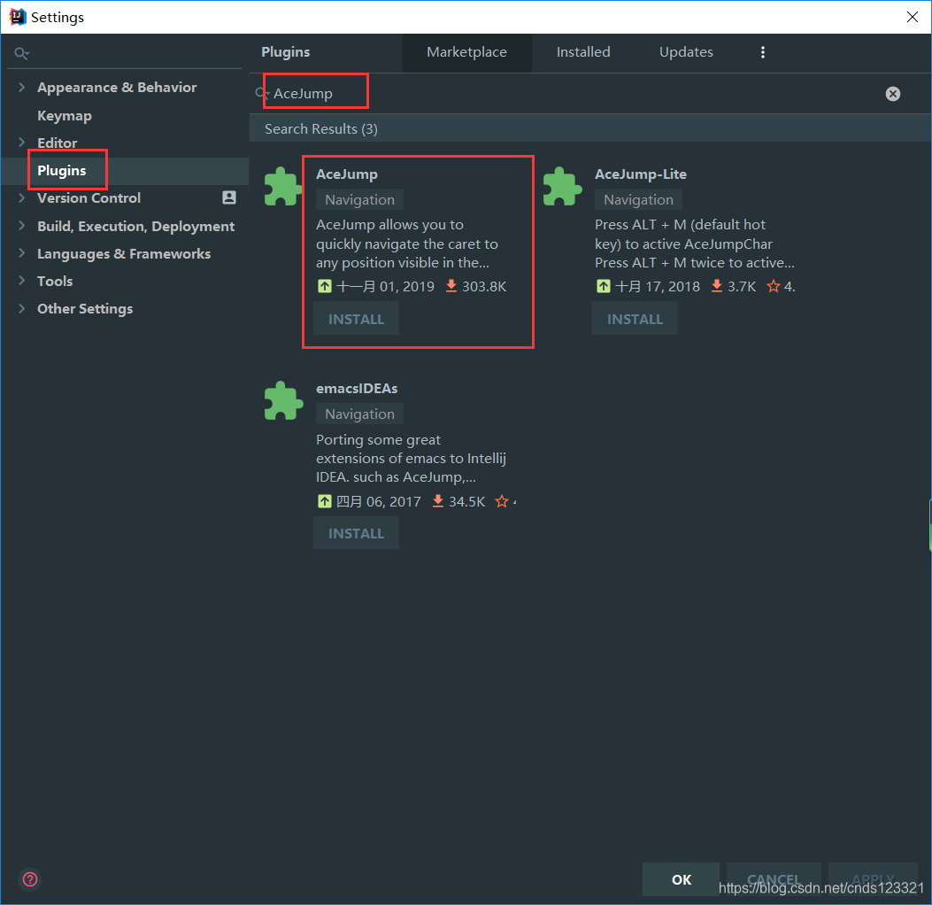The image size is (932, 905).
Task: Click the emacsIDEAs plugin title
Action: 357,388
